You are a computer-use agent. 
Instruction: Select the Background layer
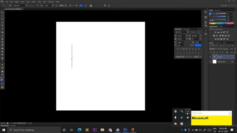pos(223,62)
